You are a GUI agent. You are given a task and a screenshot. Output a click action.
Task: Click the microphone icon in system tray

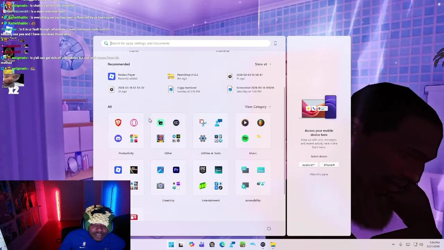point(401,245)
